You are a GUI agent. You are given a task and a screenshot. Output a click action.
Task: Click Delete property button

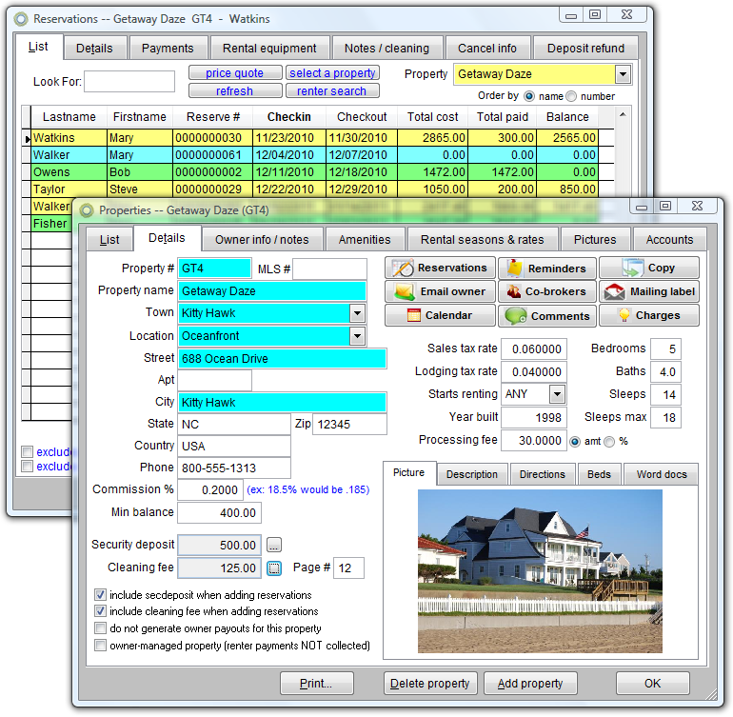[430, 684]
